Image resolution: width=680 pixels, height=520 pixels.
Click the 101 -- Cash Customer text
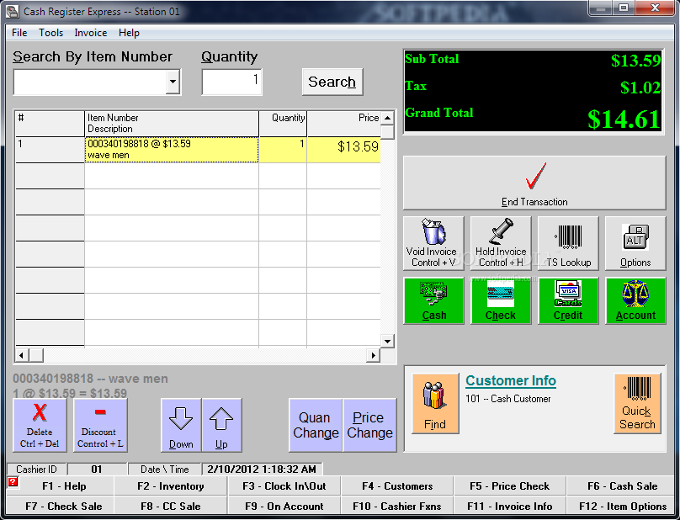click(x=507, y=399)
